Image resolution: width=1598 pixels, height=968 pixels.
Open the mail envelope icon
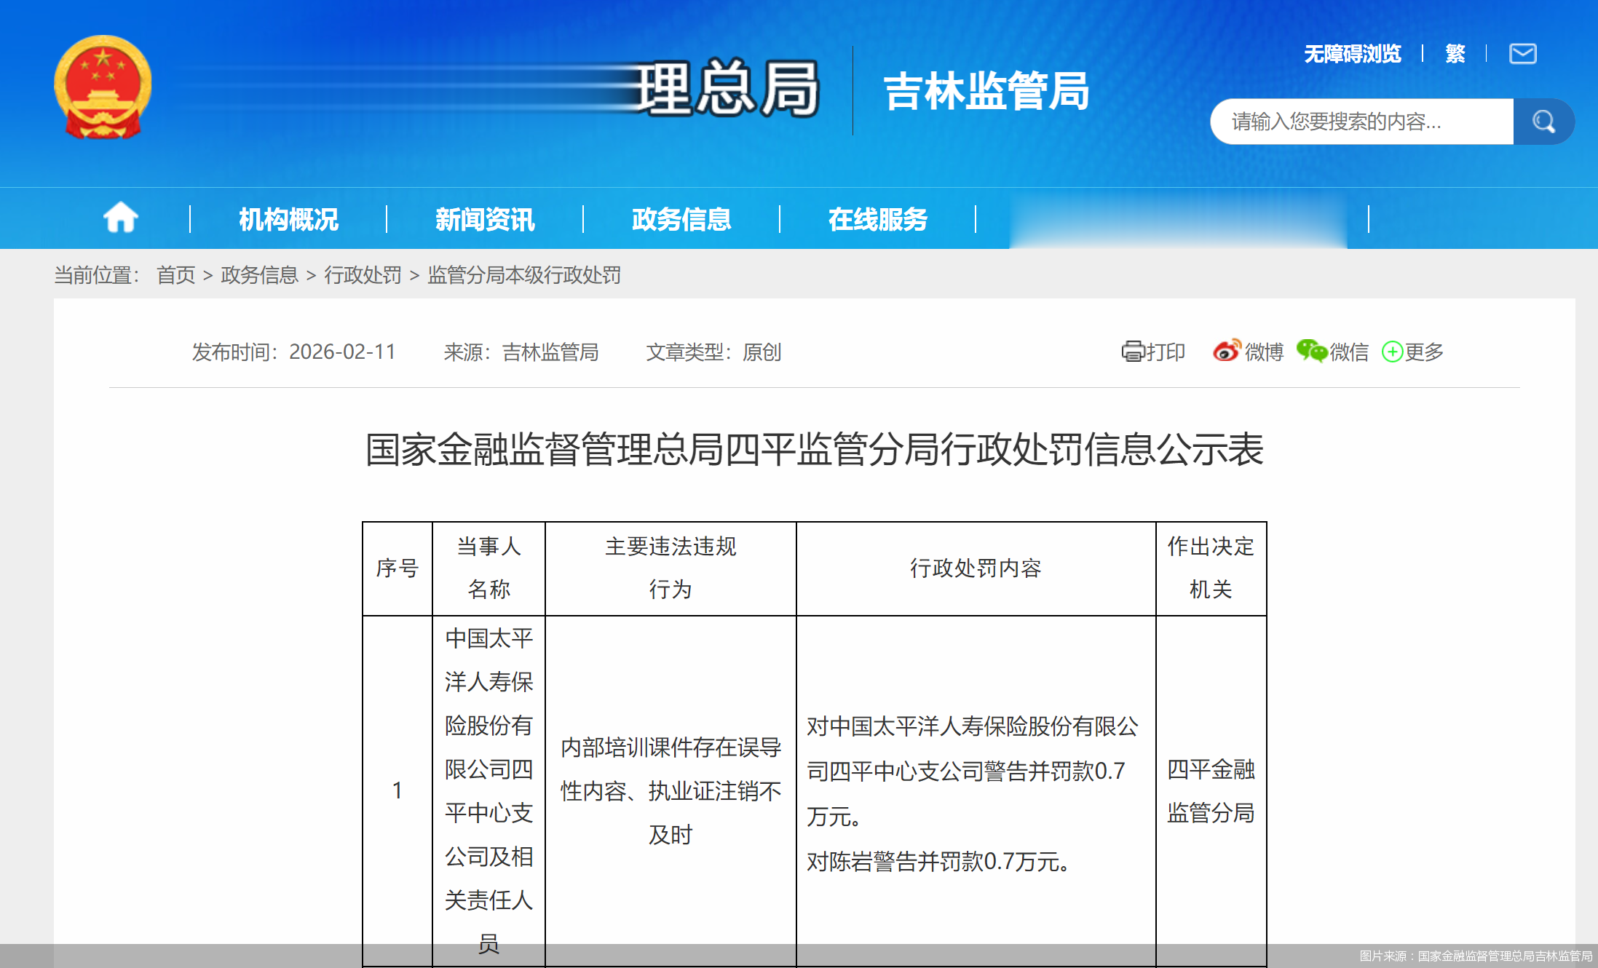(x=1522, y=54)
